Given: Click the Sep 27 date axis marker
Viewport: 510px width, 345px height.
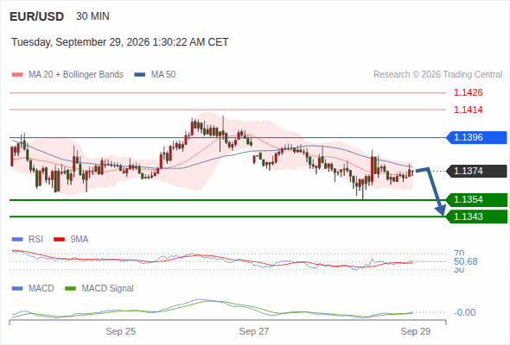Looking at the screenshot, I should pyautogui.click(x=254, y=331).
